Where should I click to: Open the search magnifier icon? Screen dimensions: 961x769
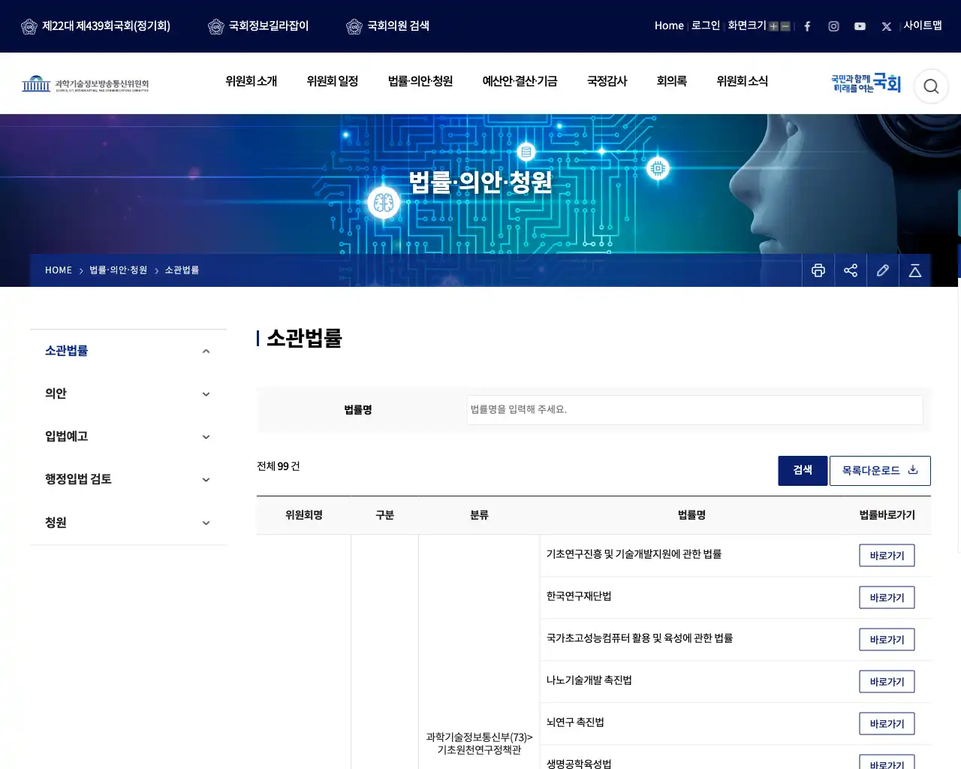pos(931,86)
